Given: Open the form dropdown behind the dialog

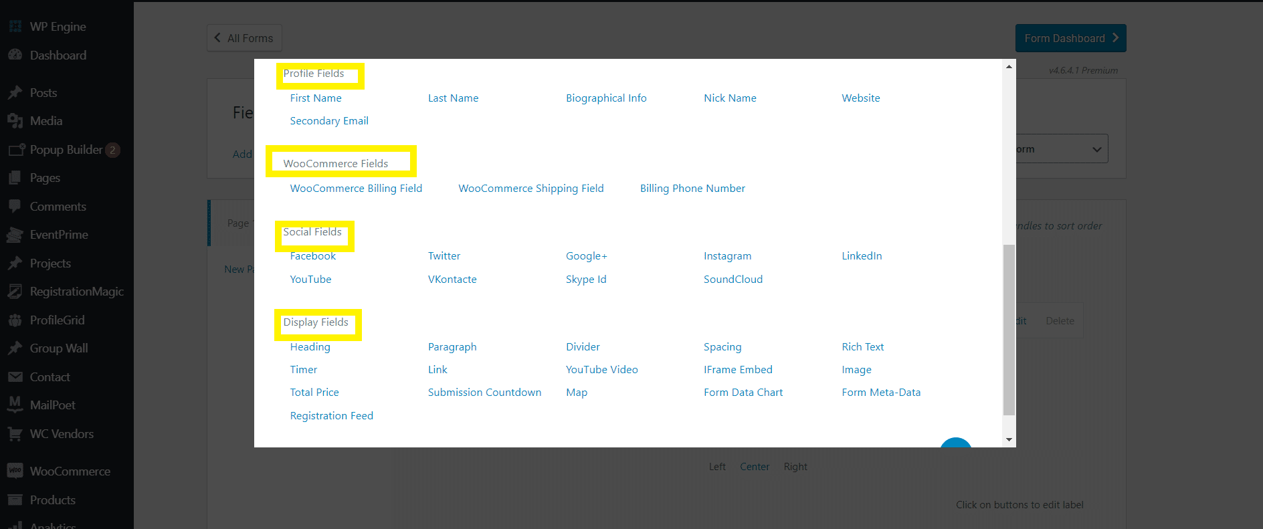Looking at the screenshot, I should pyautogui.click(x=1061, y=148).
